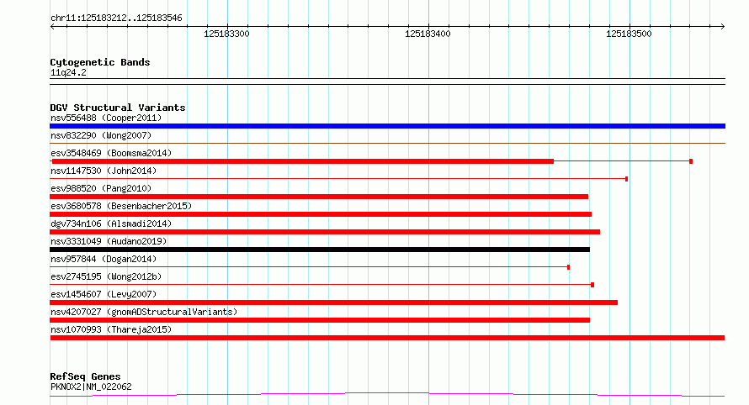Click the red dgv734n106 Alsmadi2014 bar
The image size is (749, 405).
click(x=325, y=232)
